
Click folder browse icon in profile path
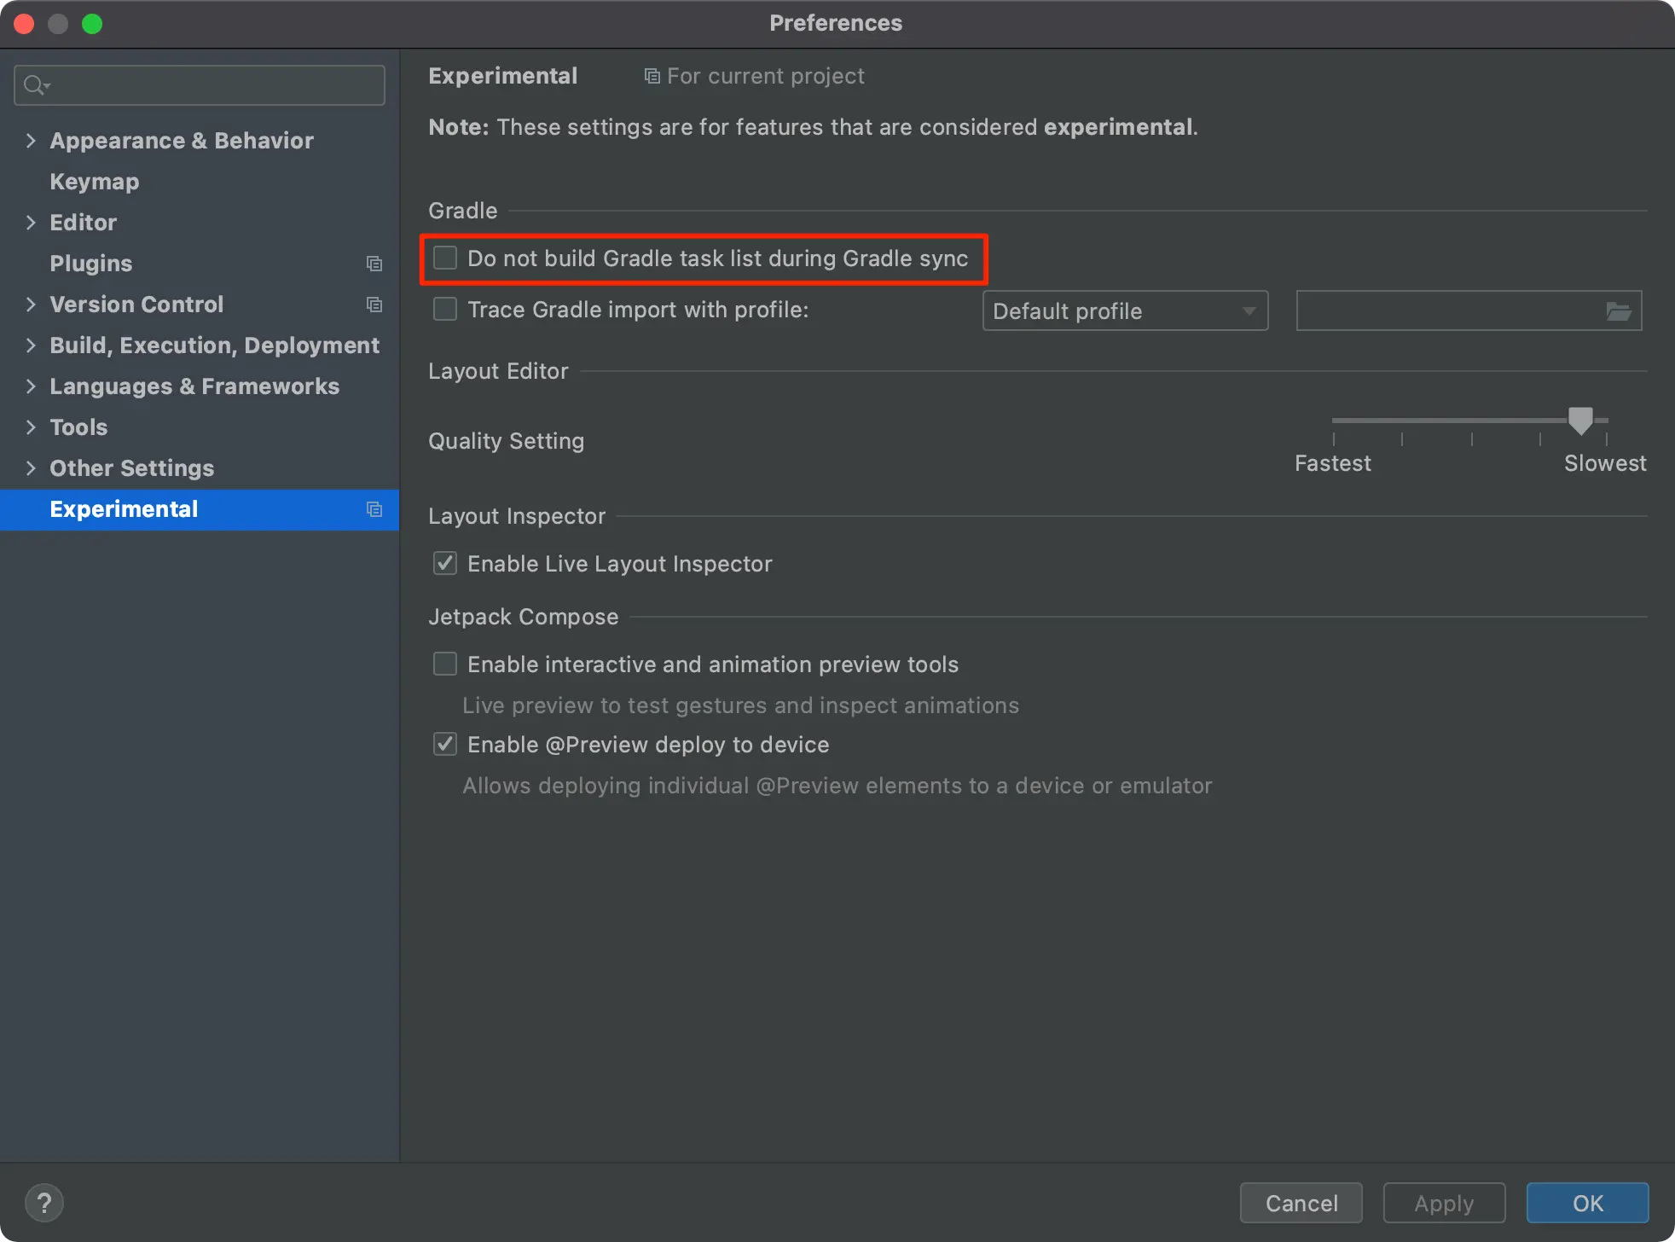(1618, 311)
